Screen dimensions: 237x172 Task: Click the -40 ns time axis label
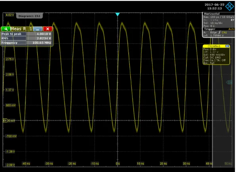[x=26, y=164]
